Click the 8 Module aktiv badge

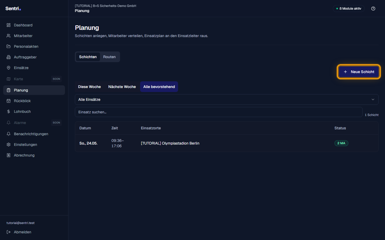pos(349,9)
